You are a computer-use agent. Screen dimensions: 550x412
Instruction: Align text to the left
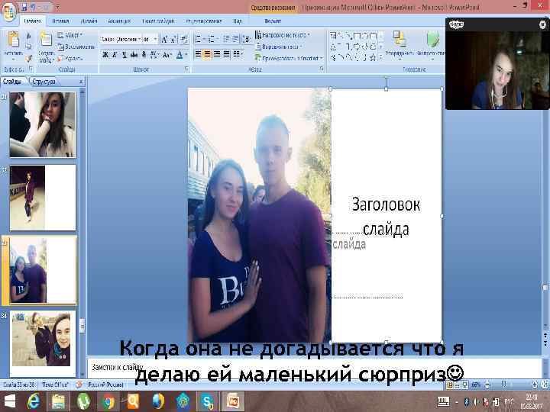[x=198, y=54]
